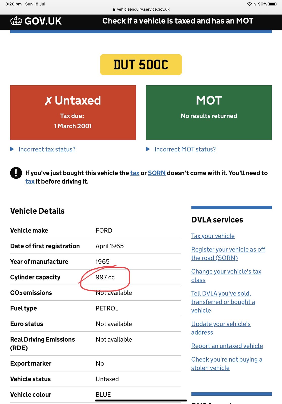Tap the location arrow status icon
Image resolution: width=282 pixels, height=404 pixels.
tap(255, 4)
